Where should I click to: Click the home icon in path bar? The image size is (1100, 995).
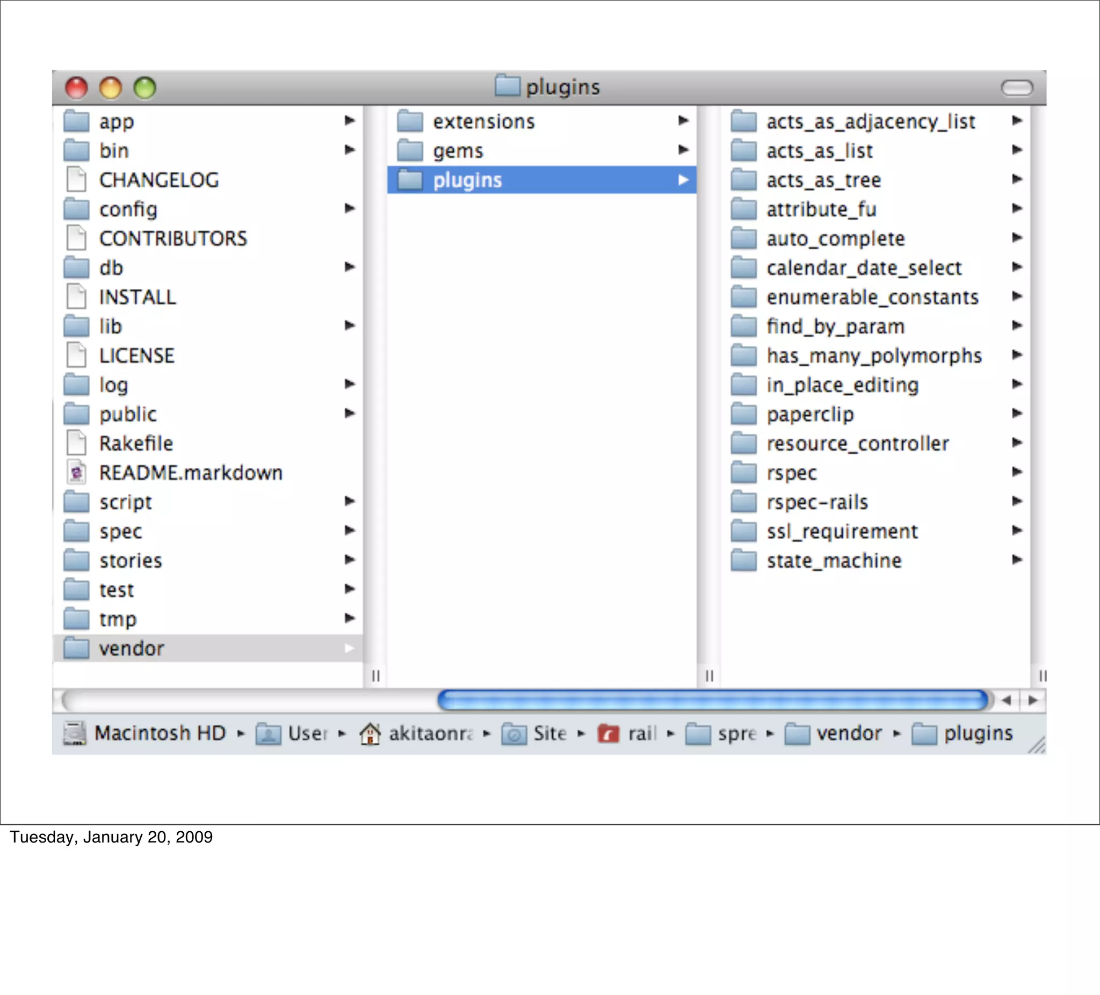click(x=370, y=733)
